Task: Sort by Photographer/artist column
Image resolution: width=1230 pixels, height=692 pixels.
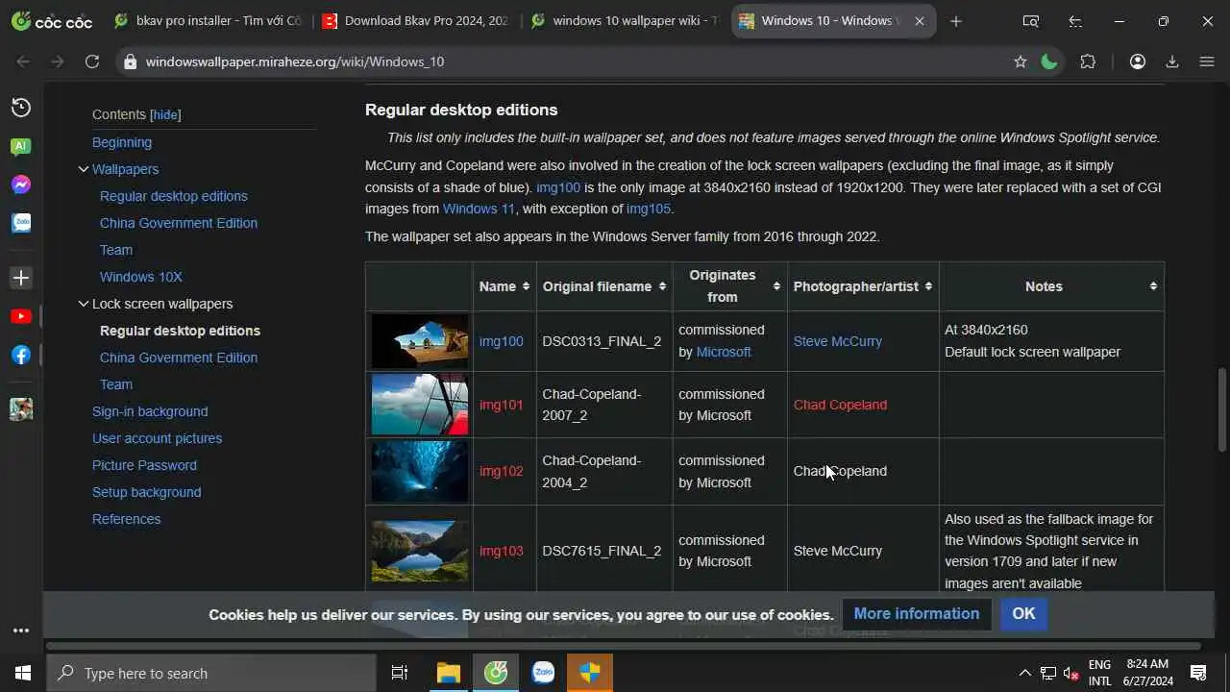Action: [863, 286]
